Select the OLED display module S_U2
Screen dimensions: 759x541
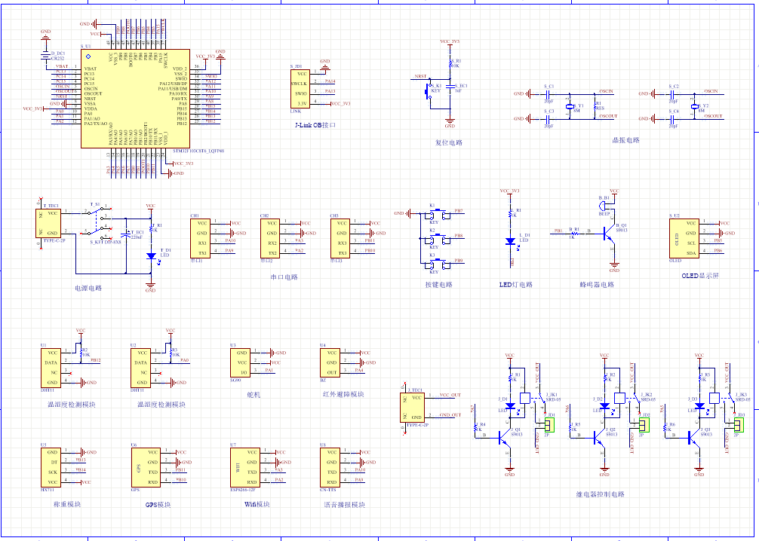click(x=683, y=238)
